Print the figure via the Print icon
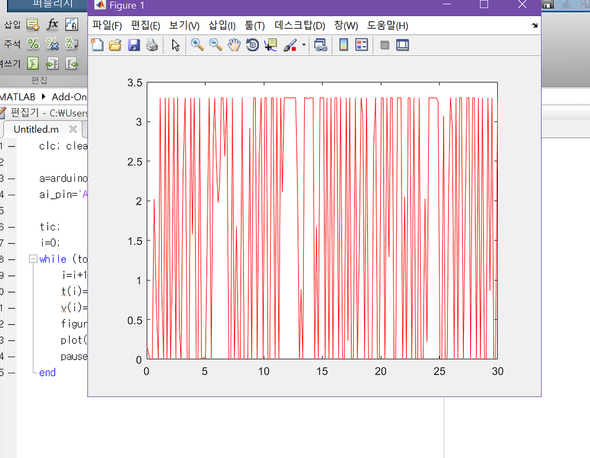The image size is (590, 458). (x=152, y=45)
